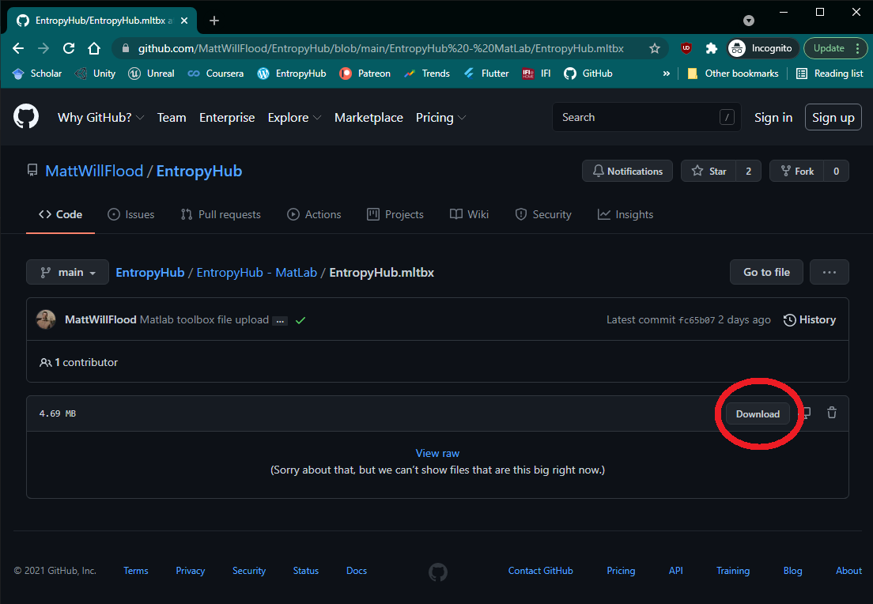This screenshot has width=873, height=604.
Task: Open Other bookmarks folder
Action: pyautogui.click(x=733, y=74)
